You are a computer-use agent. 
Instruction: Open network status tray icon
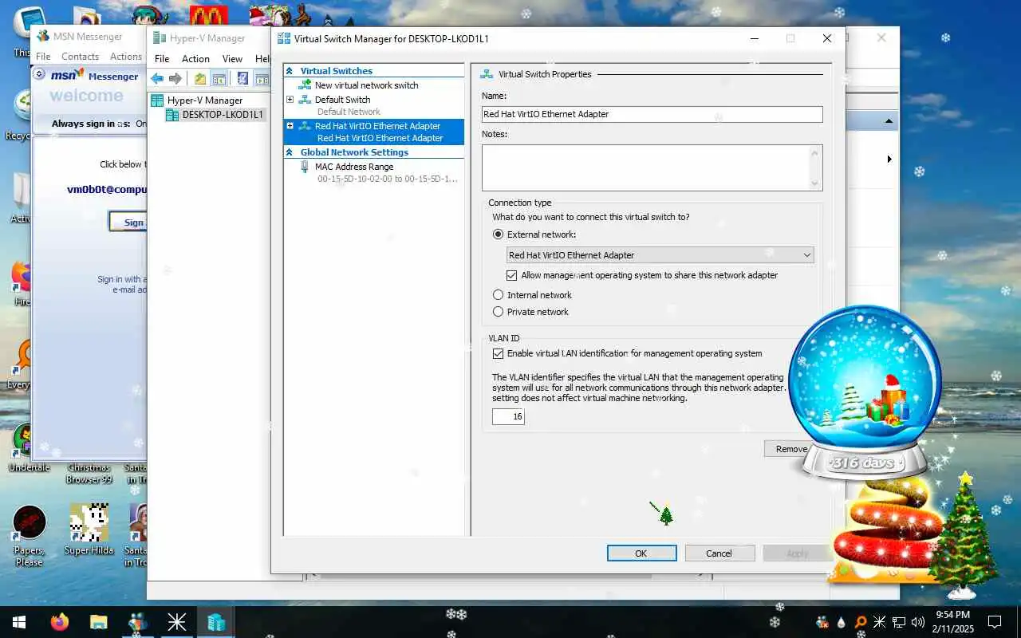point(898,622)
